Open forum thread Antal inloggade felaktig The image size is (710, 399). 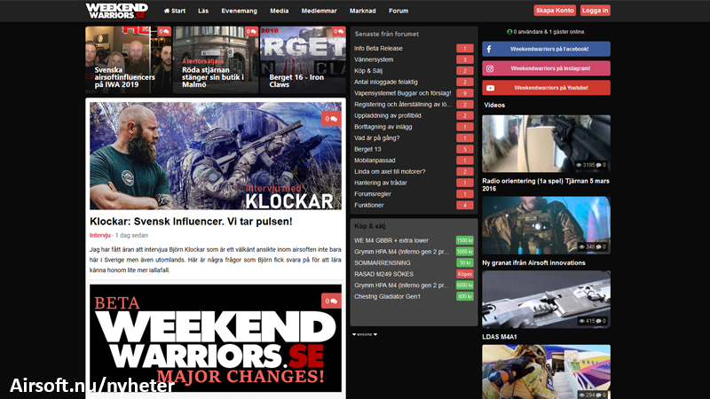pyautogui.click(x=386, y=82)
